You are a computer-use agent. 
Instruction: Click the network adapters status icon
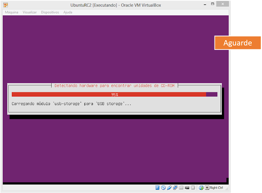(175, 188)
